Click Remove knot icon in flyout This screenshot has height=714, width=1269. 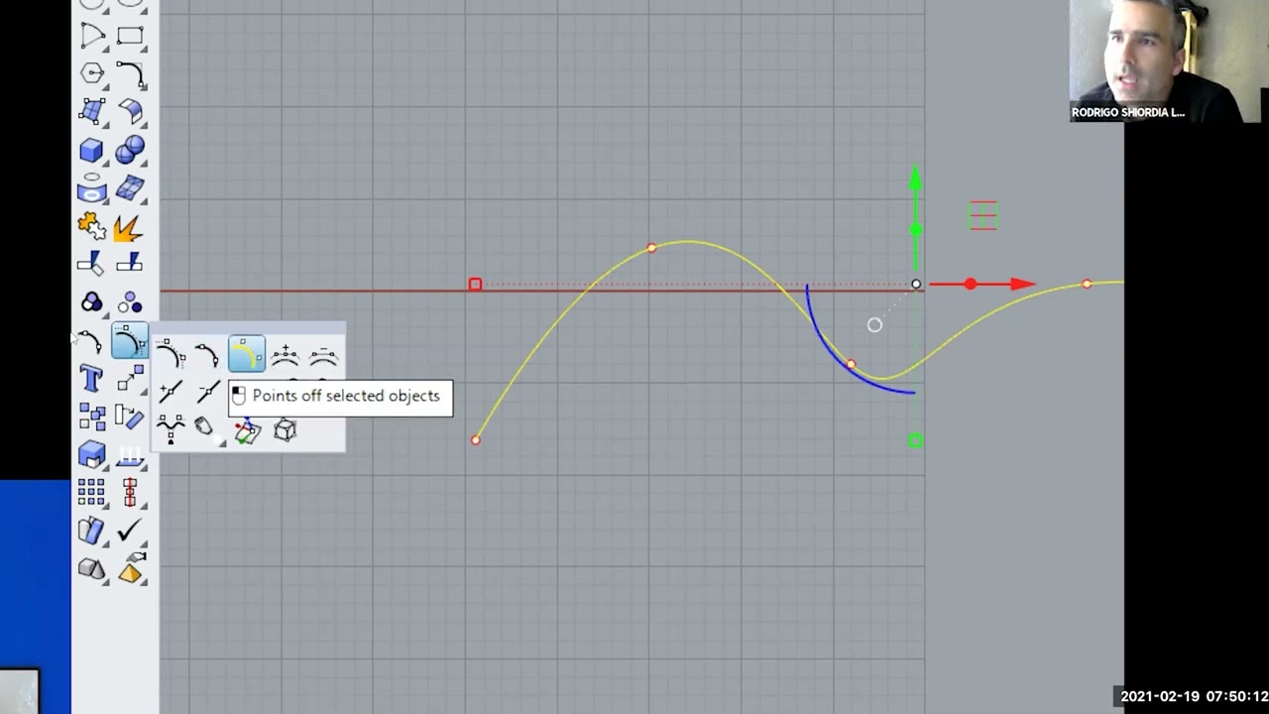207,392
